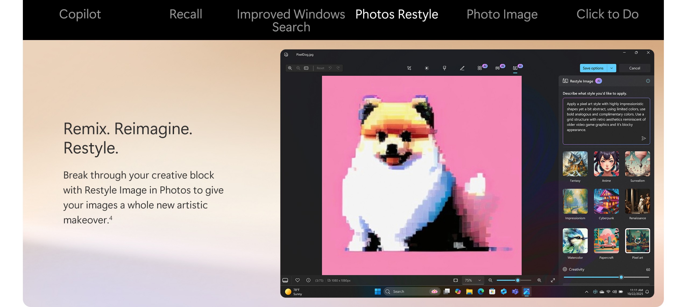Mark PixelDog.jpg as favorite with heart
Viewport: 687px width, 307px height.
pyautogui.click(x=298, y=280)
